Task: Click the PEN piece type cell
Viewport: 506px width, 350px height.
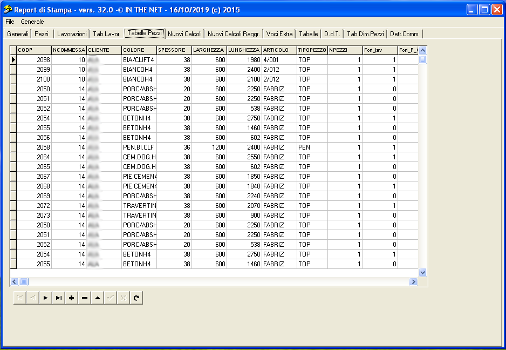Action: pyautogui.click(x=312, y=147)
